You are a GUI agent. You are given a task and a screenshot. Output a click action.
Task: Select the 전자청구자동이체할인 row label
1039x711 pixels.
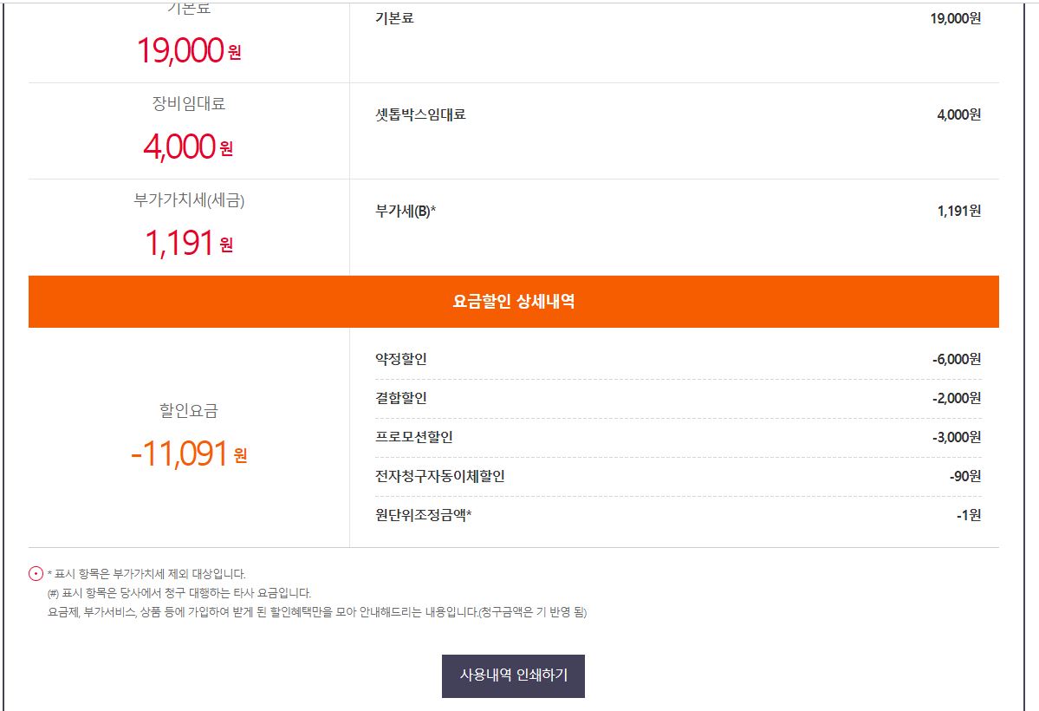[x=440, y=476]
